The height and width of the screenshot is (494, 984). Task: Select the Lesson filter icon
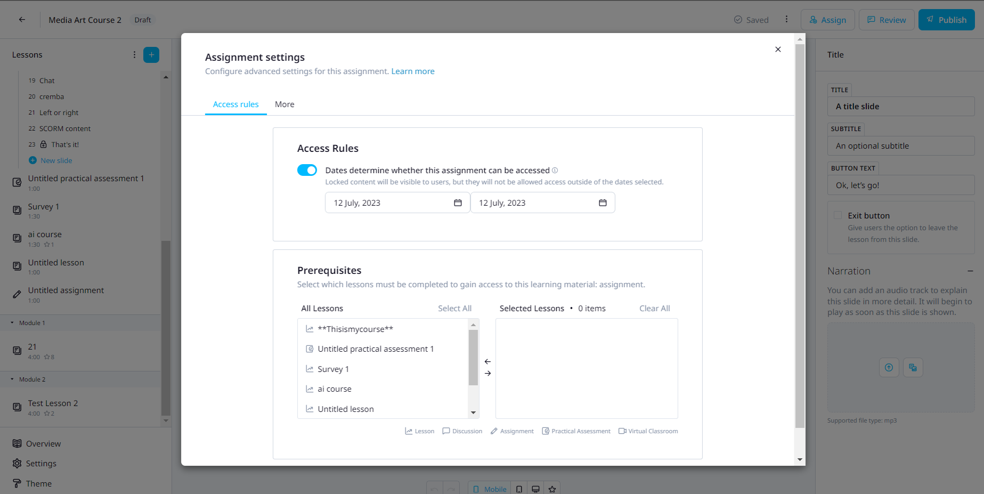tap(408, 431)
